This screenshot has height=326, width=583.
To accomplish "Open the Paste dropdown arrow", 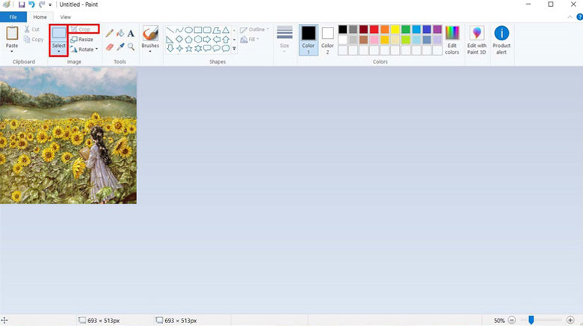I will (x=12, y=51).
